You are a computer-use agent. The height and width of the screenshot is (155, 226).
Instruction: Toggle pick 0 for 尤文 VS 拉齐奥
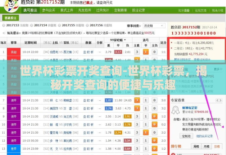pyautogui.click(x=154, y=149)
